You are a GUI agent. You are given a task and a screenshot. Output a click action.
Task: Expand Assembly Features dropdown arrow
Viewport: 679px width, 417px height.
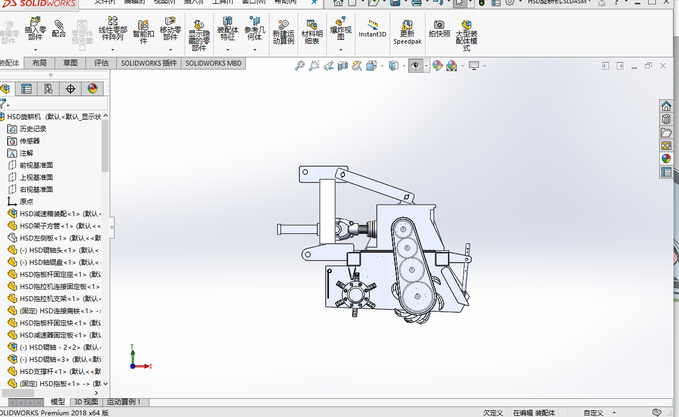coord(228,50)
